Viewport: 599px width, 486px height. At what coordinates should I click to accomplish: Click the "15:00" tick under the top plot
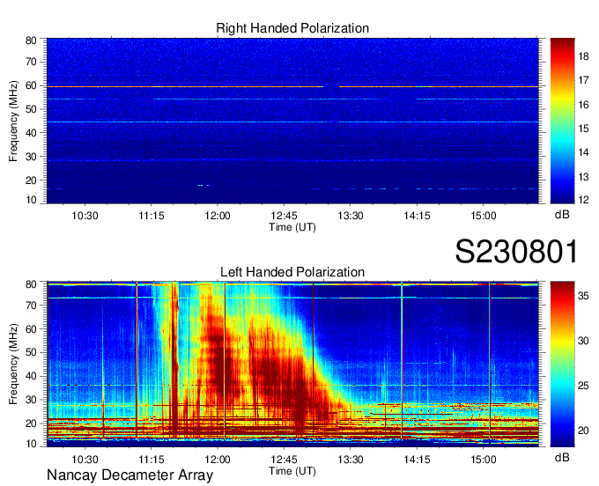click(484, 216)
